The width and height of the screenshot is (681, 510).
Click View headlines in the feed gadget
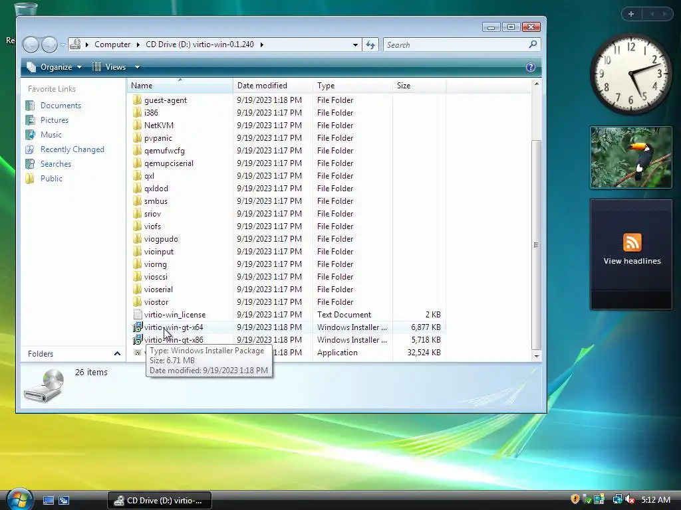pyautogui.click(x=632, y=261)
